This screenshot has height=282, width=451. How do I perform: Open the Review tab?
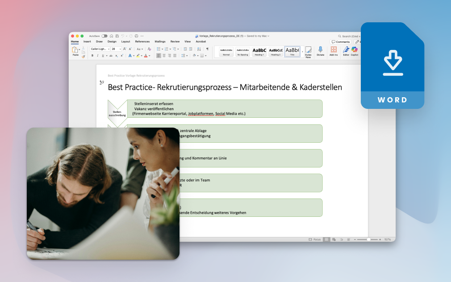175,41
